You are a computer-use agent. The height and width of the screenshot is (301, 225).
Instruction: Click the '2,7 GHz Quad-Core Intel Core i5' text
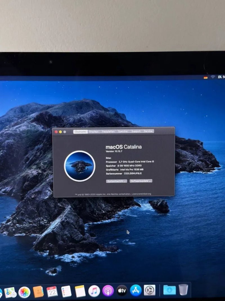[136, 162]
